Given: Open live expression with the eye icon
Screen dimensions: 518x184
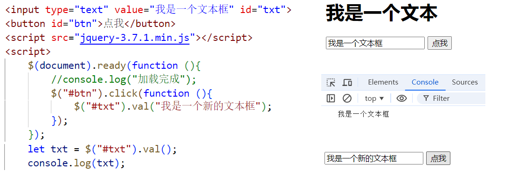Looking at the screenshot, I should [x=401, y=98].
